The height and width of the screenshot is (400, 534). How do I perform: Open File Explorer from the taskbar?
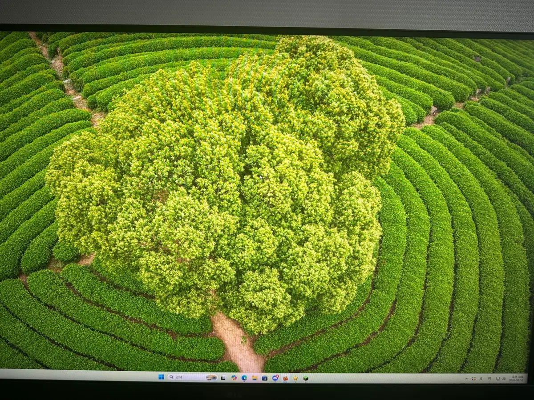[255, 378]
